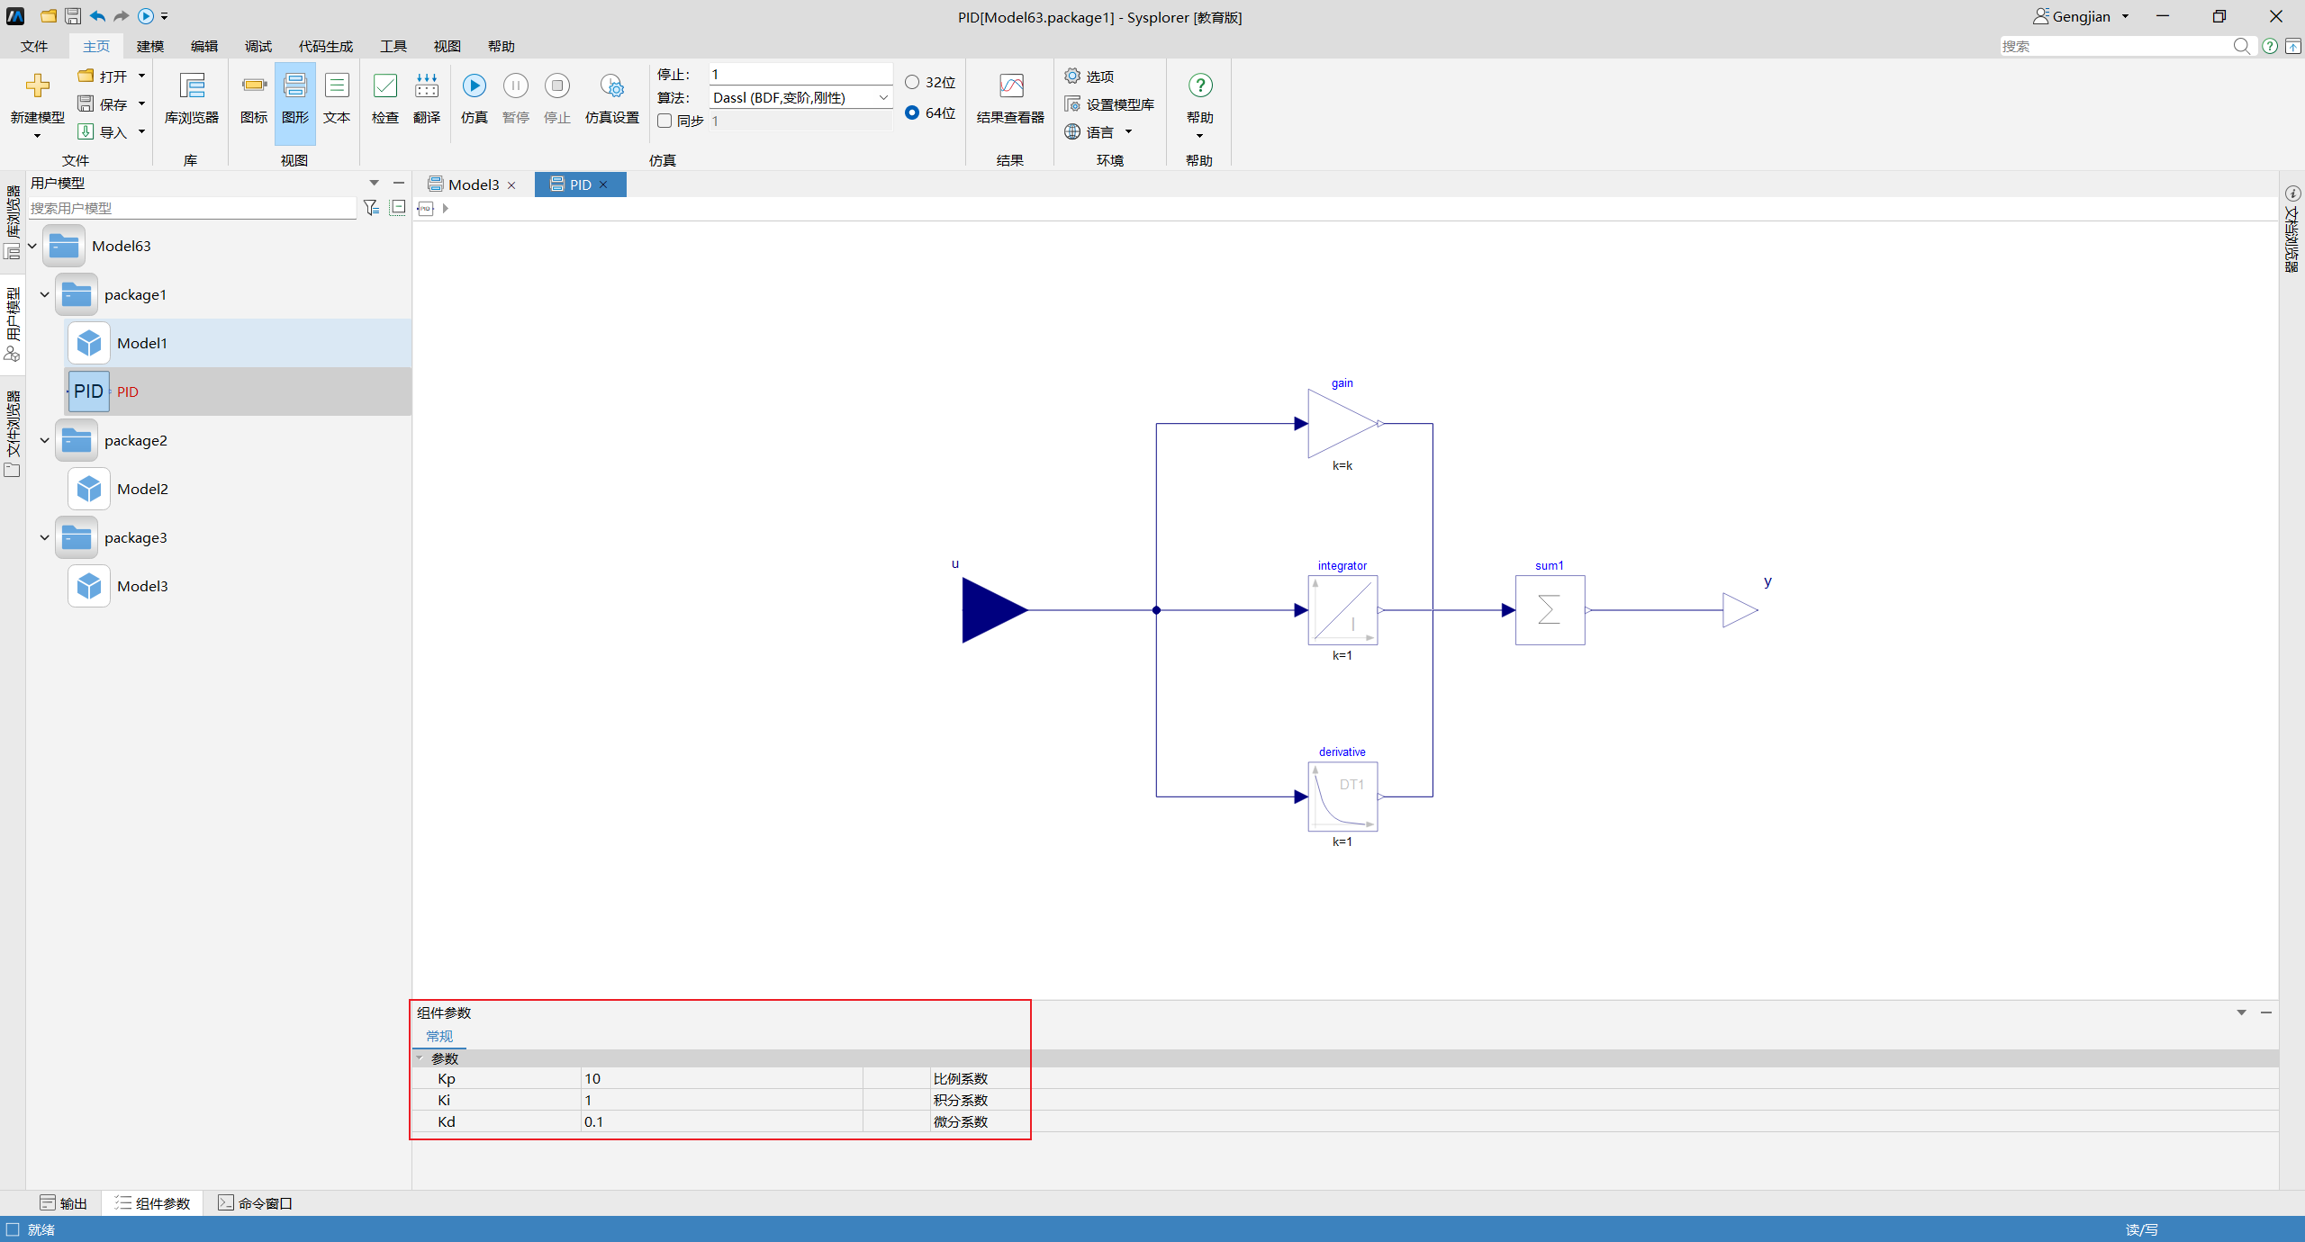The height and width of the screenshot is (1242, 2305).
Task: Switch to the Model3 document tab
Action: [472, 184]
